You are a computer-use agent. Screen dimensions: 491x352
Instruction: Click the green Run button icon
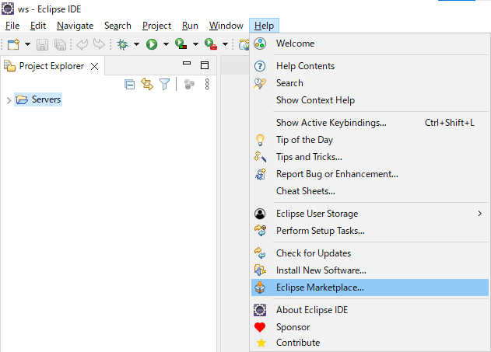pyautogui.click(x=152, y=44)
